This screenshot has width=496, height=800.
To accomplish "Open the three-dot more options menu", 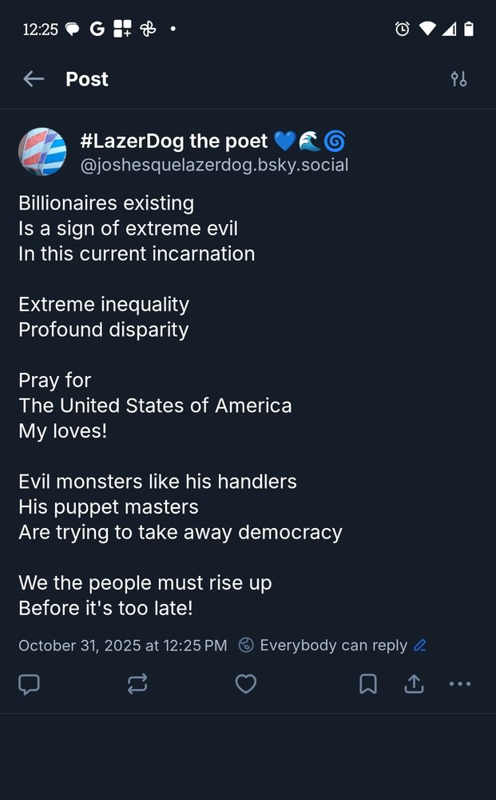I will click(460, 684).
